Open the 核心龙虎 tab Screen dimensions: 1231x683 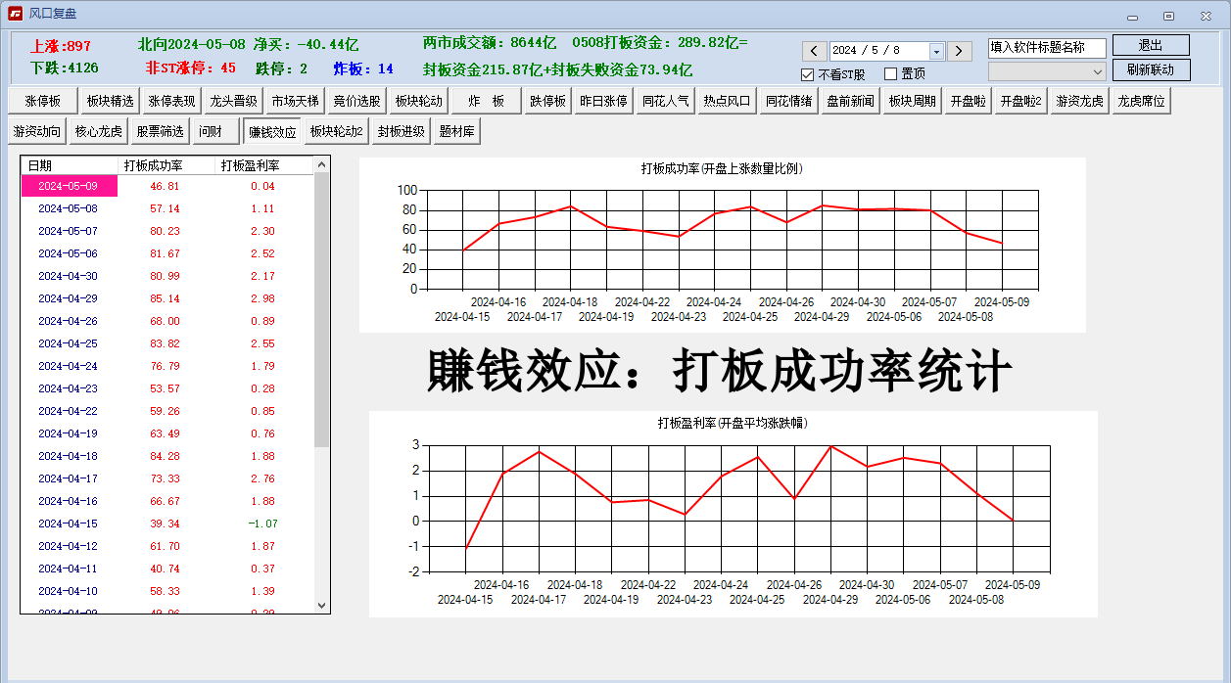(99, 131)
